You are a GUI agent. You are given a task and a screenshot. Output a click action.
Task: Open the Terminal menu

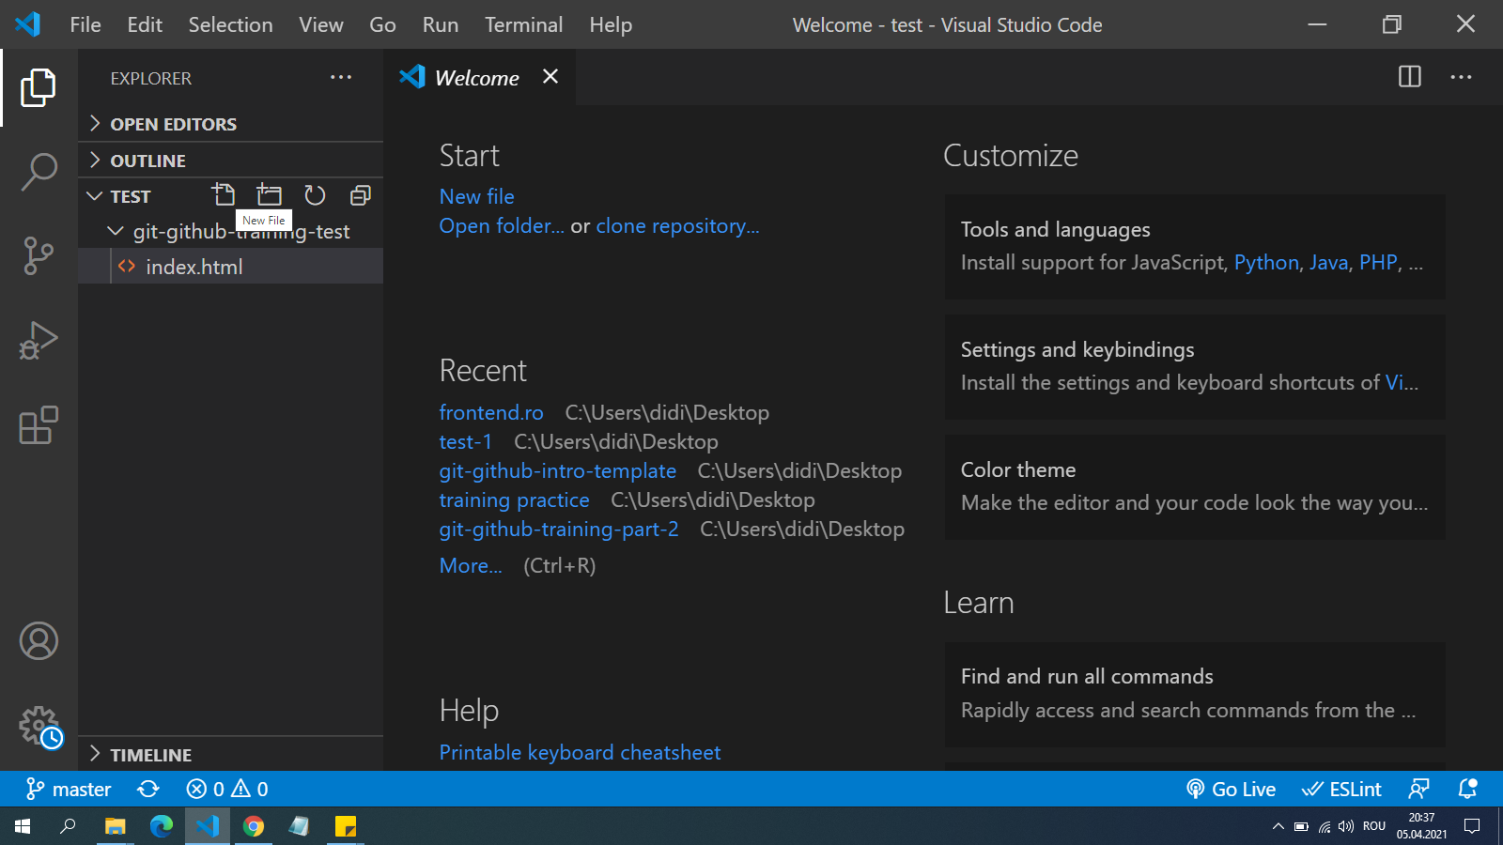point(523,25)
